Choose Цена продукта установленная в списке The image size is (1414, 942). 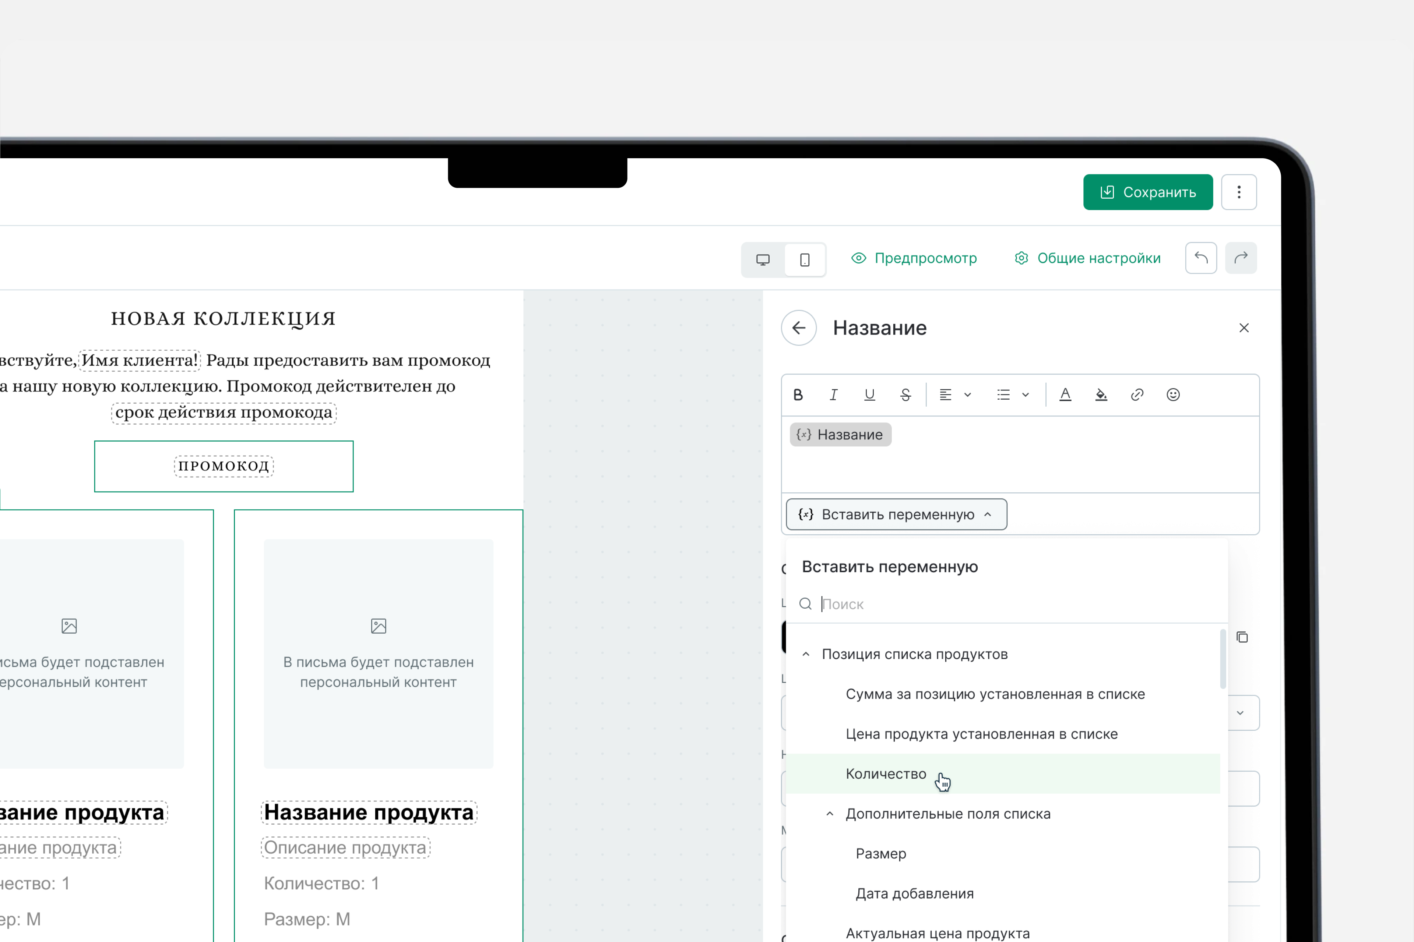(x=1003, y=733)
